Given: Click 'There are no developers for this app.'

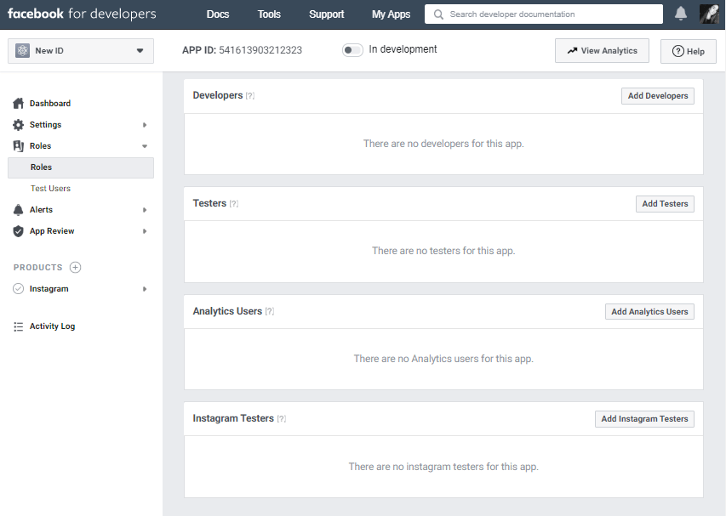Looking at the screenshot, I should pyautogui.click(x=443, y=144).
